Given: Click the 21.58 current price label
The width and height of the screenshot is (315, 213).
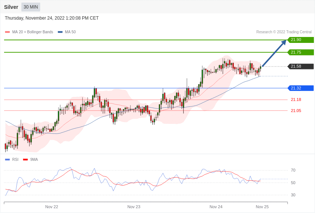Looking at the screenshot, I should coord(301,66).
